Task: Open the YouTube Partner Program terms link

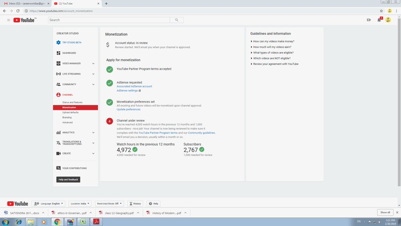Action: 158,133
